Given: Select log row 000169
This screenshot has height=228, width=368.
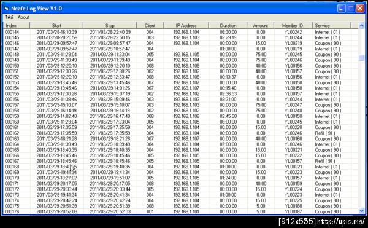Looking at the screenshot, I should (181, 172).
